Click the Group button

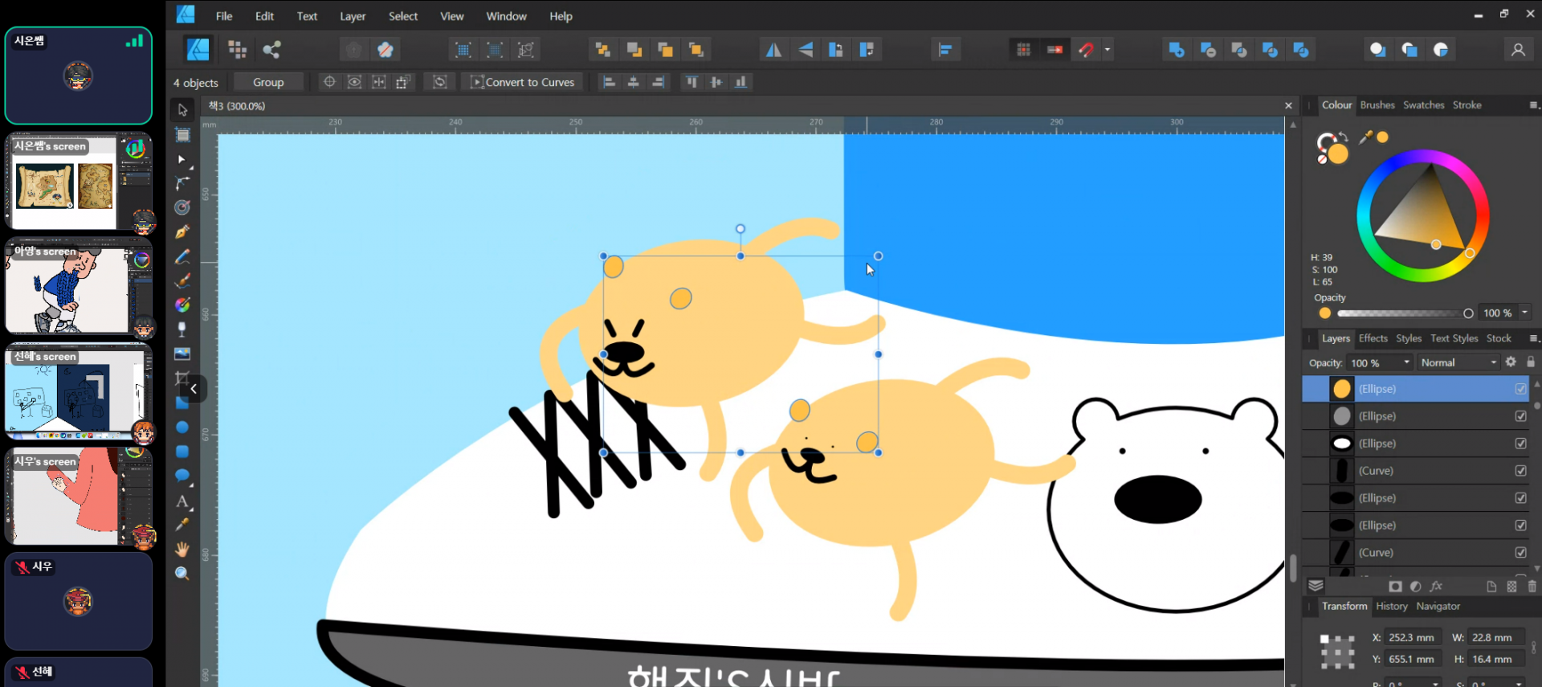point(268,82)
